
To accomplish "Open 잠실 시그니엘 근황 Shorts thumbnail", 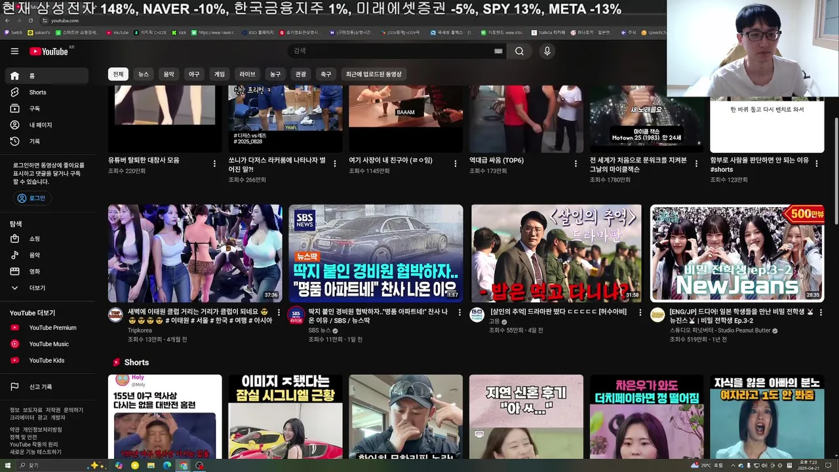I will click(285, 416).
